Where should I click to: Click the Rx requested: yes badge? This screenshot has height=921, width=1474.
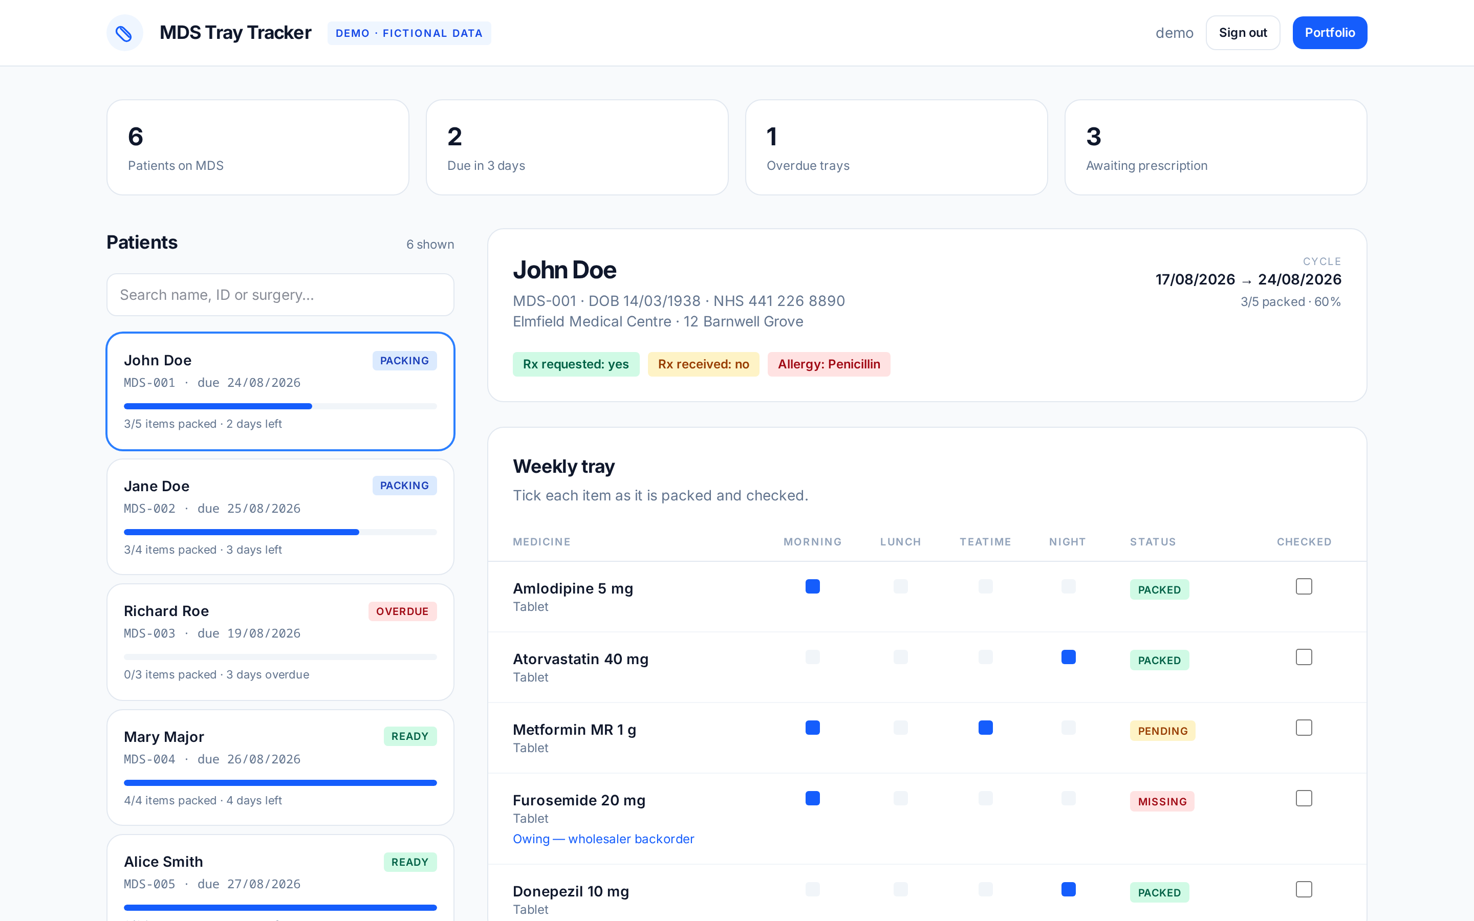click(x=576, y=364)
